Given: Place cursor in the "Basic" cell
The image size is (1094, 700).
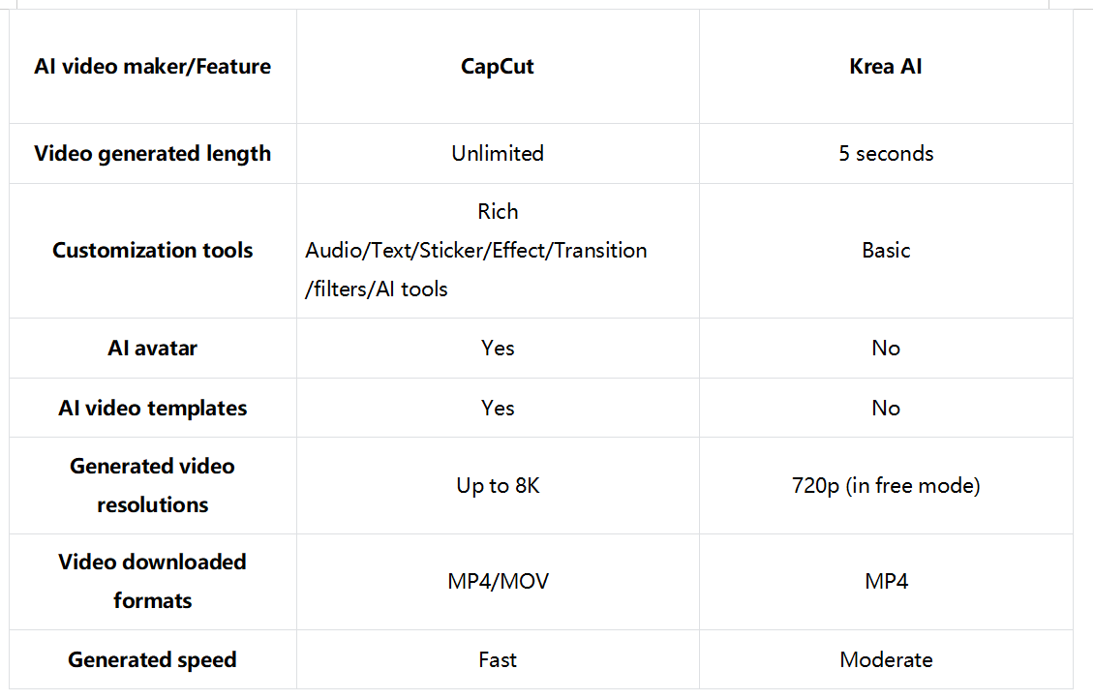Looking at the screenshot, I should [x=886, y=251].
